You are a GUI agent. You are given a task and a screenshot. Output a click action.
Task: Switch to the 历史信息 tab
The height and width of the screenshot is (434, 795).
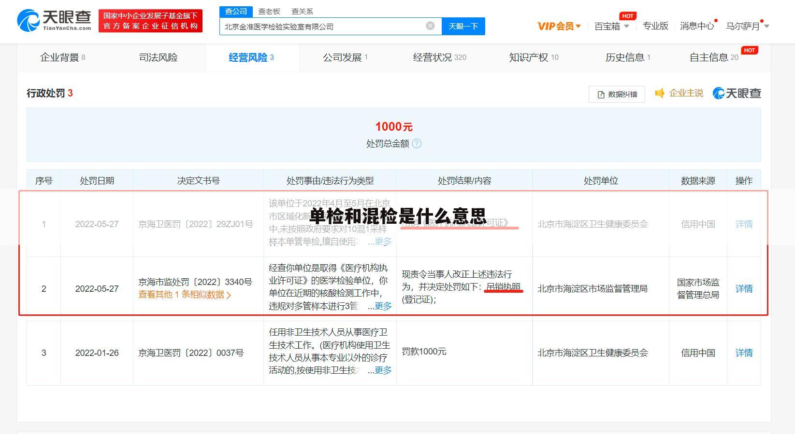[x=628, y=57]
